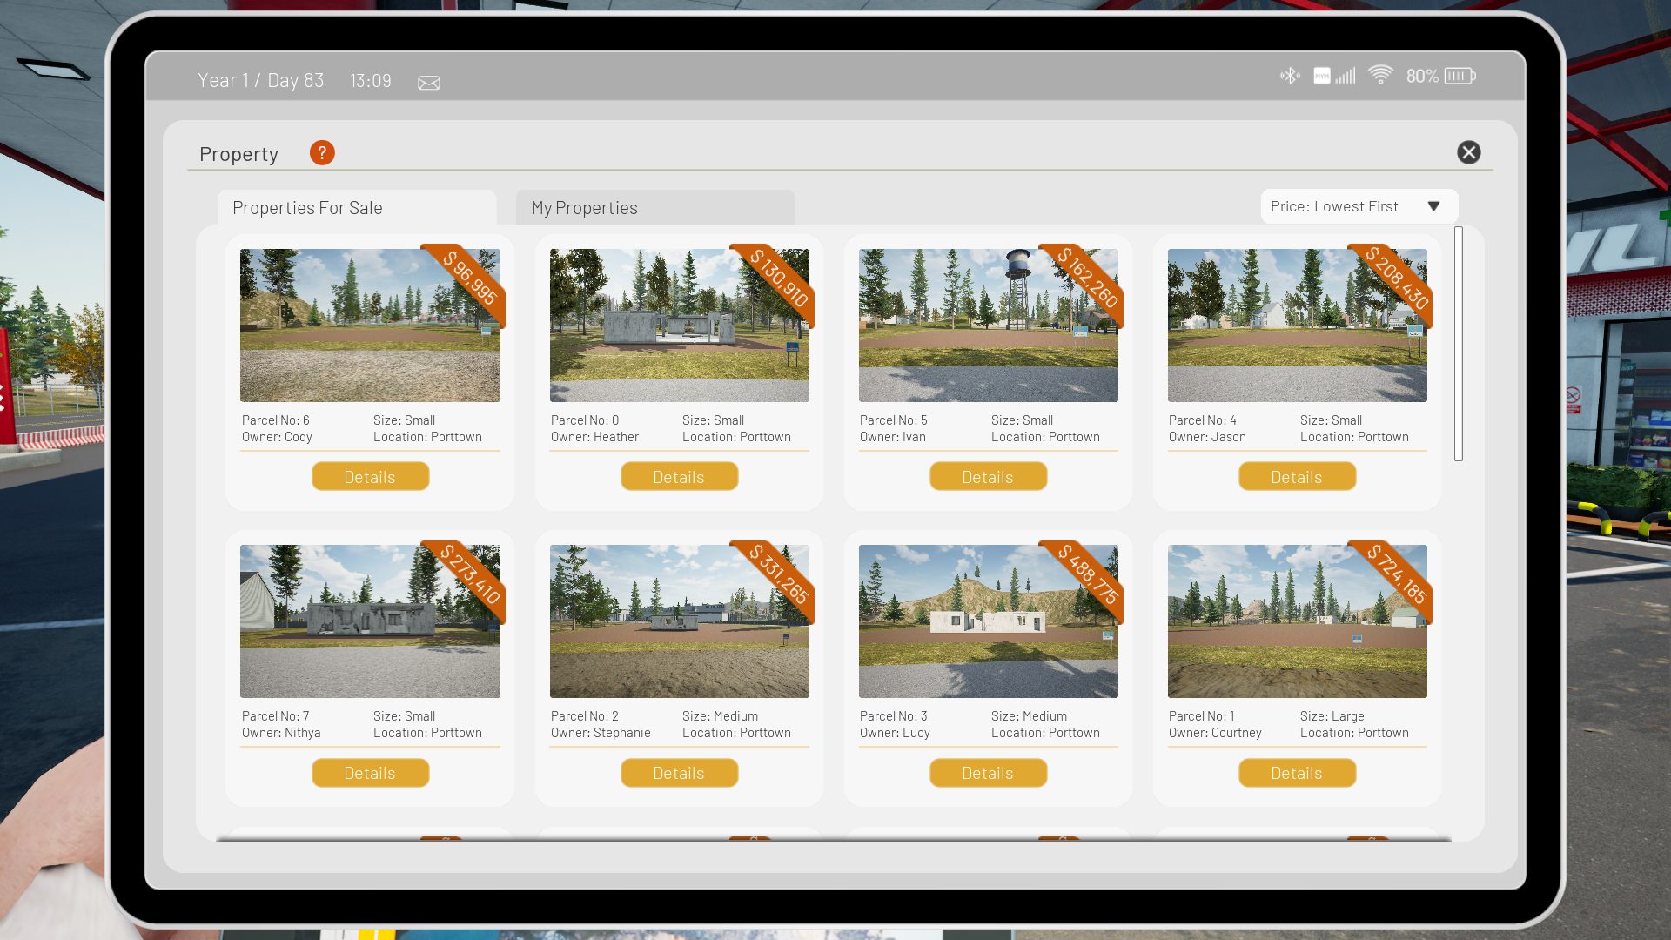Click the battery indicator icon
Image resolution: width=1671 pixels, height=940 pixels.
[x=1460, y=76]
